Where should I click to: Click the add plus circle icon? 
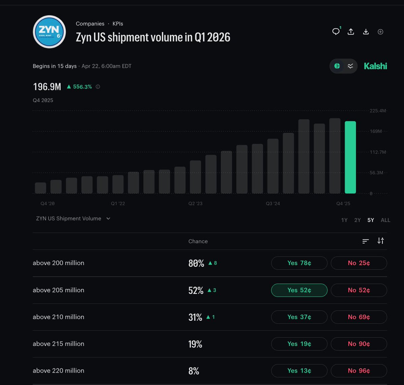[380, 32]
